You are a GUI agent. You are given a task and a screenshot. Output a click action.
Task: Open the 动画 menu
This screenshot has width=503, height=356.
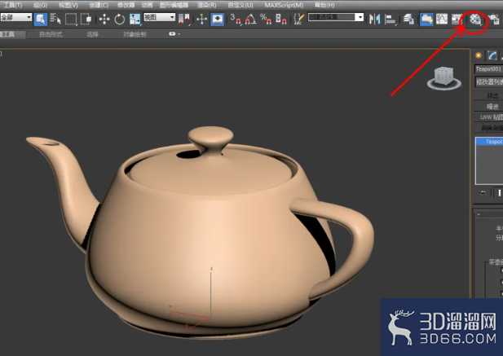tap(148, 5)
